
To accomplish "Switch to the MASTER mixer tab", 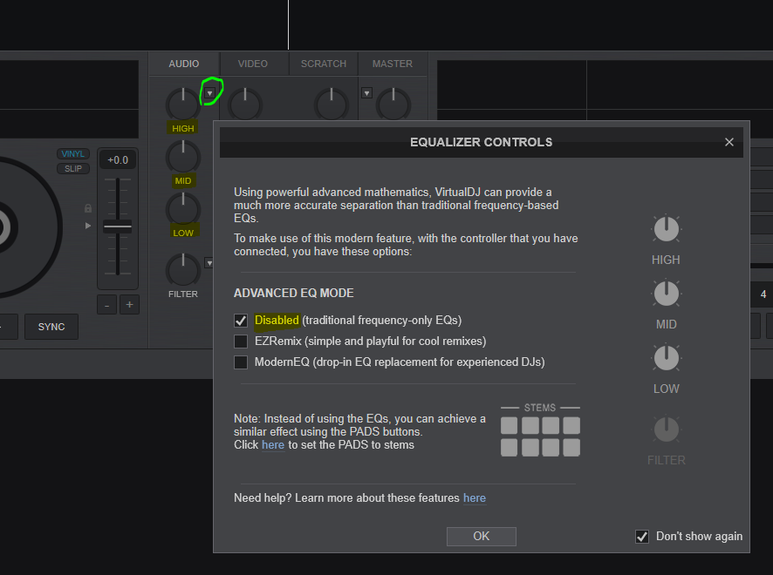I will [393, 64].
